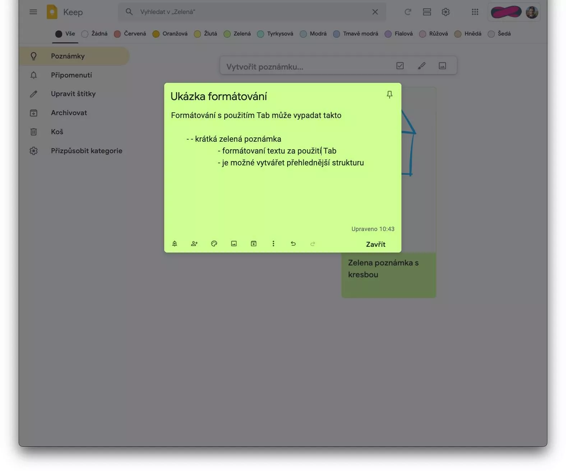
Task: Create a new drawing note
Action: click(x=422, y=66)
